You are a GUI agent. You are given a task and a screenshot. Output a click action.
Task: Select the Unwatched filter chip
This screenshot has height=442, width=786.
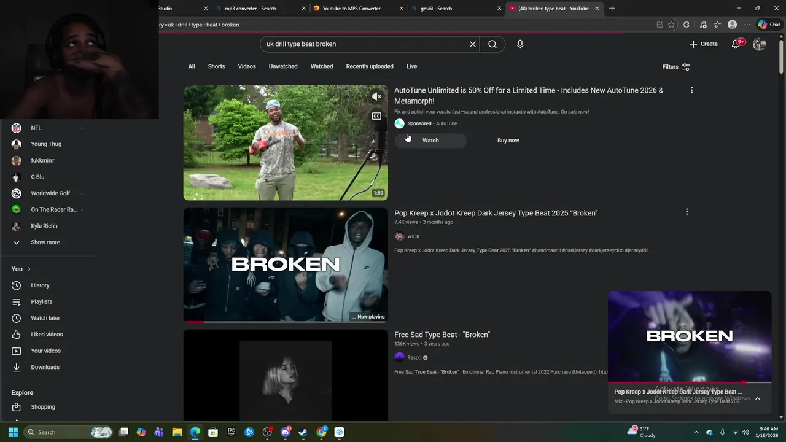[x=283, y=66]
